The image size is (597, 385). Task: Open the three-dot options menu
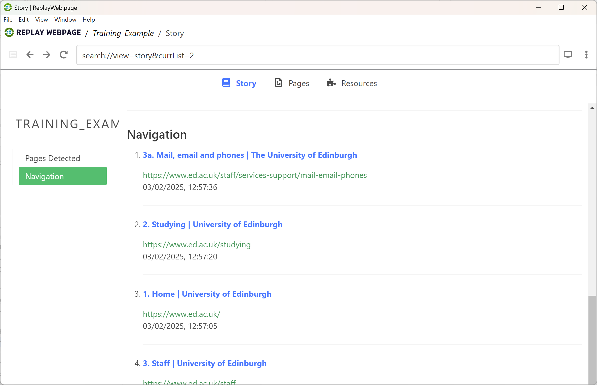(x=586, y=55)
